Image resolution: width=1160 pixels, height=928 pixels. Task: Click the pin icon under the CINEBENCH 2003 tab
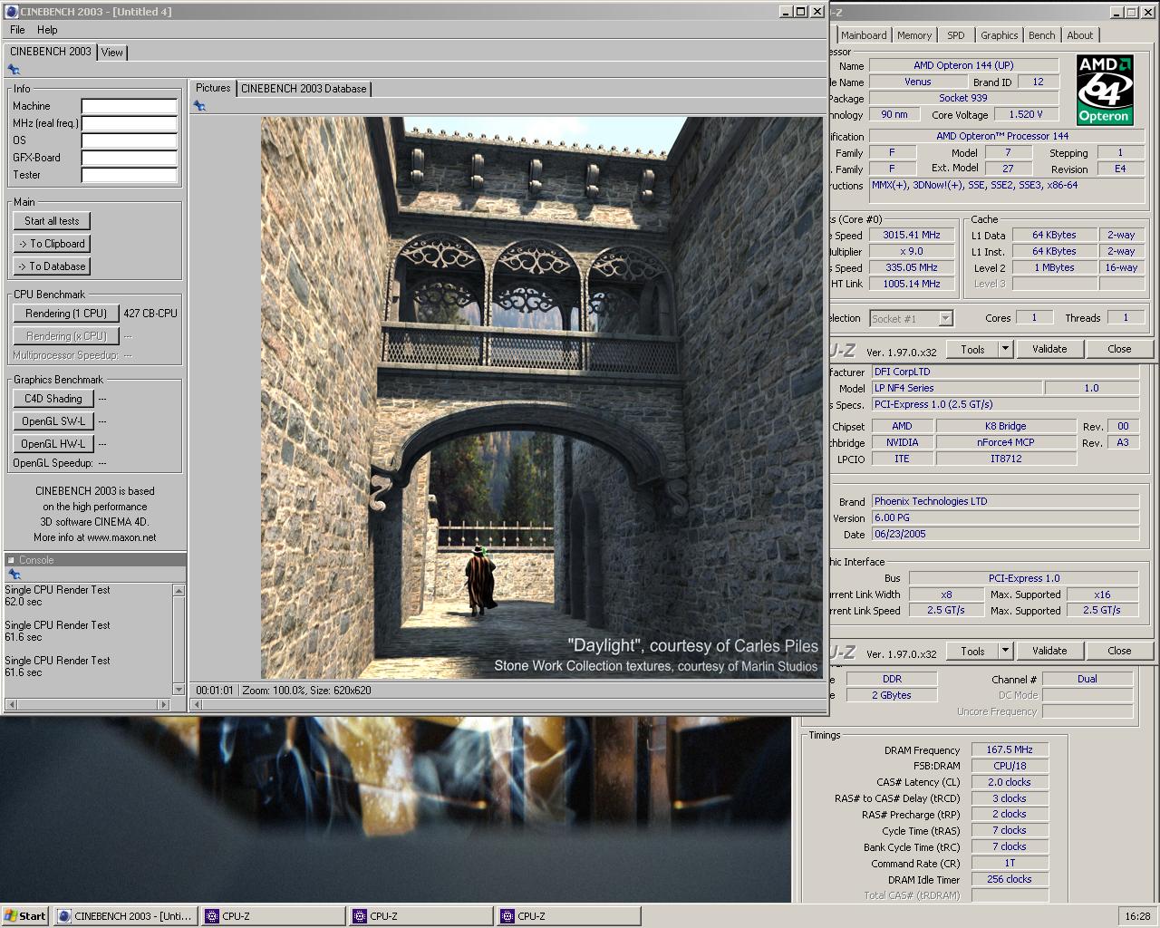(x=14, y=70)
